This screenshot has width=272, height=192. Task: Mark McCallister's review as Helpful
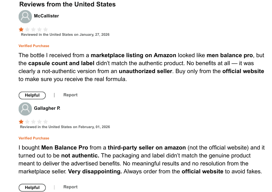(x=32, y=95)
